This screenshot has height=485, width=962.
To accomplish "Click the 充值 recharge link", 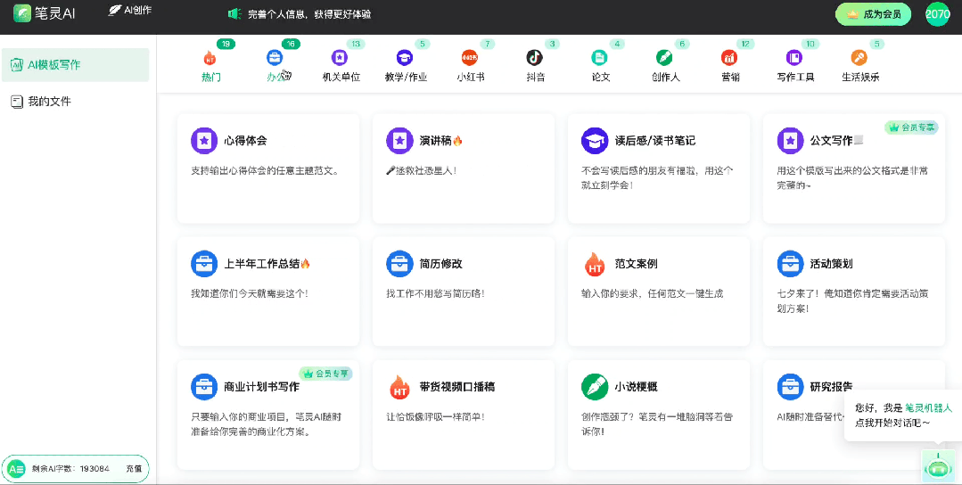I will (x=134, y=469).
